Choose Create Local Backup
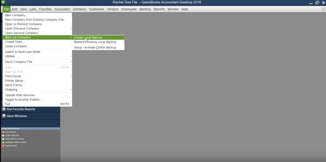 pos(98,38)
